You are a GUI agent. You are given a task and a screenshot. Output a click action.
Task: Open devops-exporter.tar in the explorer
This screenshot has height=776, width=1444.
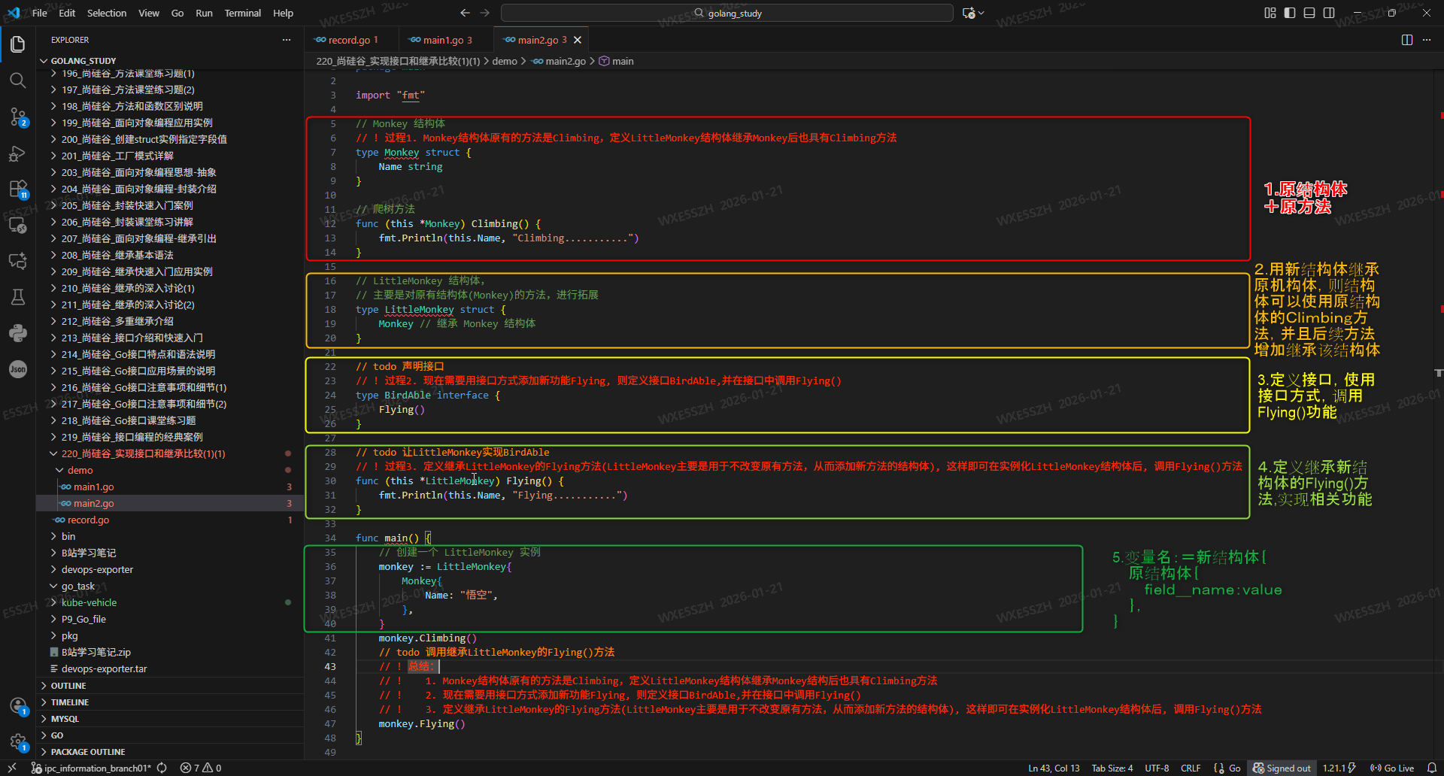click(170, 668)
